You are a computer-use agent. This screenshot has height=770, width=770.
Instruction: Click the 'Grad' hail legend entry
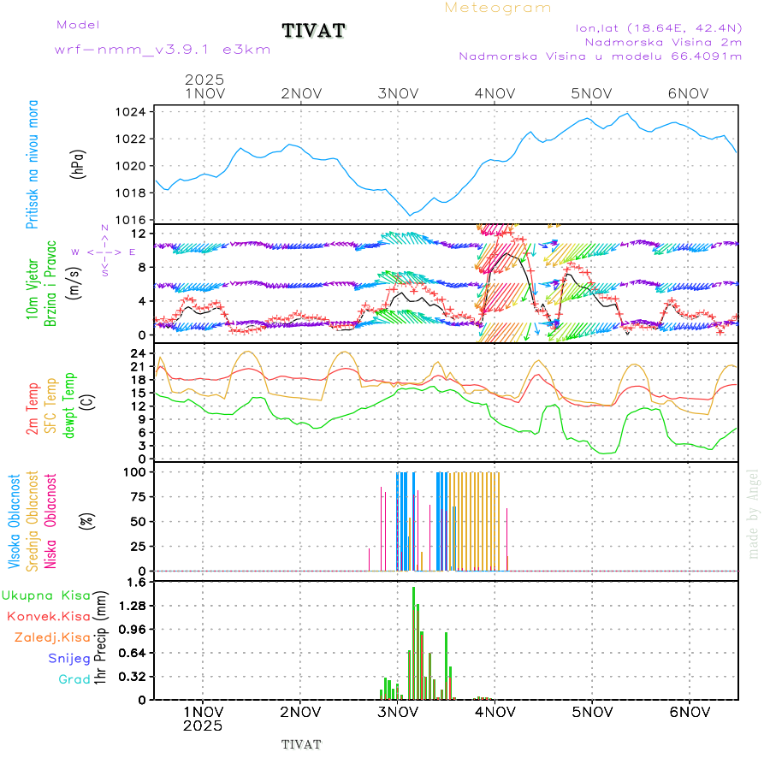tap(74, 679)
